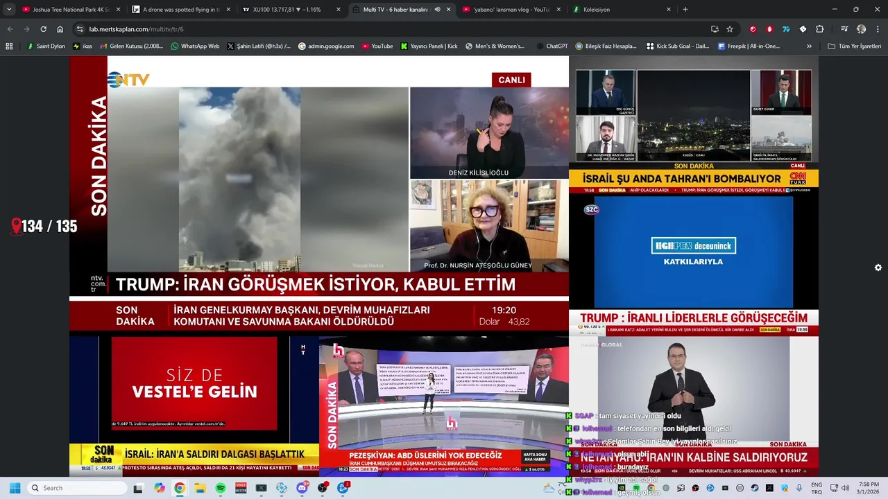This screenshot has height=499, width=888.
Task: Open the taskbar clock and date
Action: tap(869, 488)
